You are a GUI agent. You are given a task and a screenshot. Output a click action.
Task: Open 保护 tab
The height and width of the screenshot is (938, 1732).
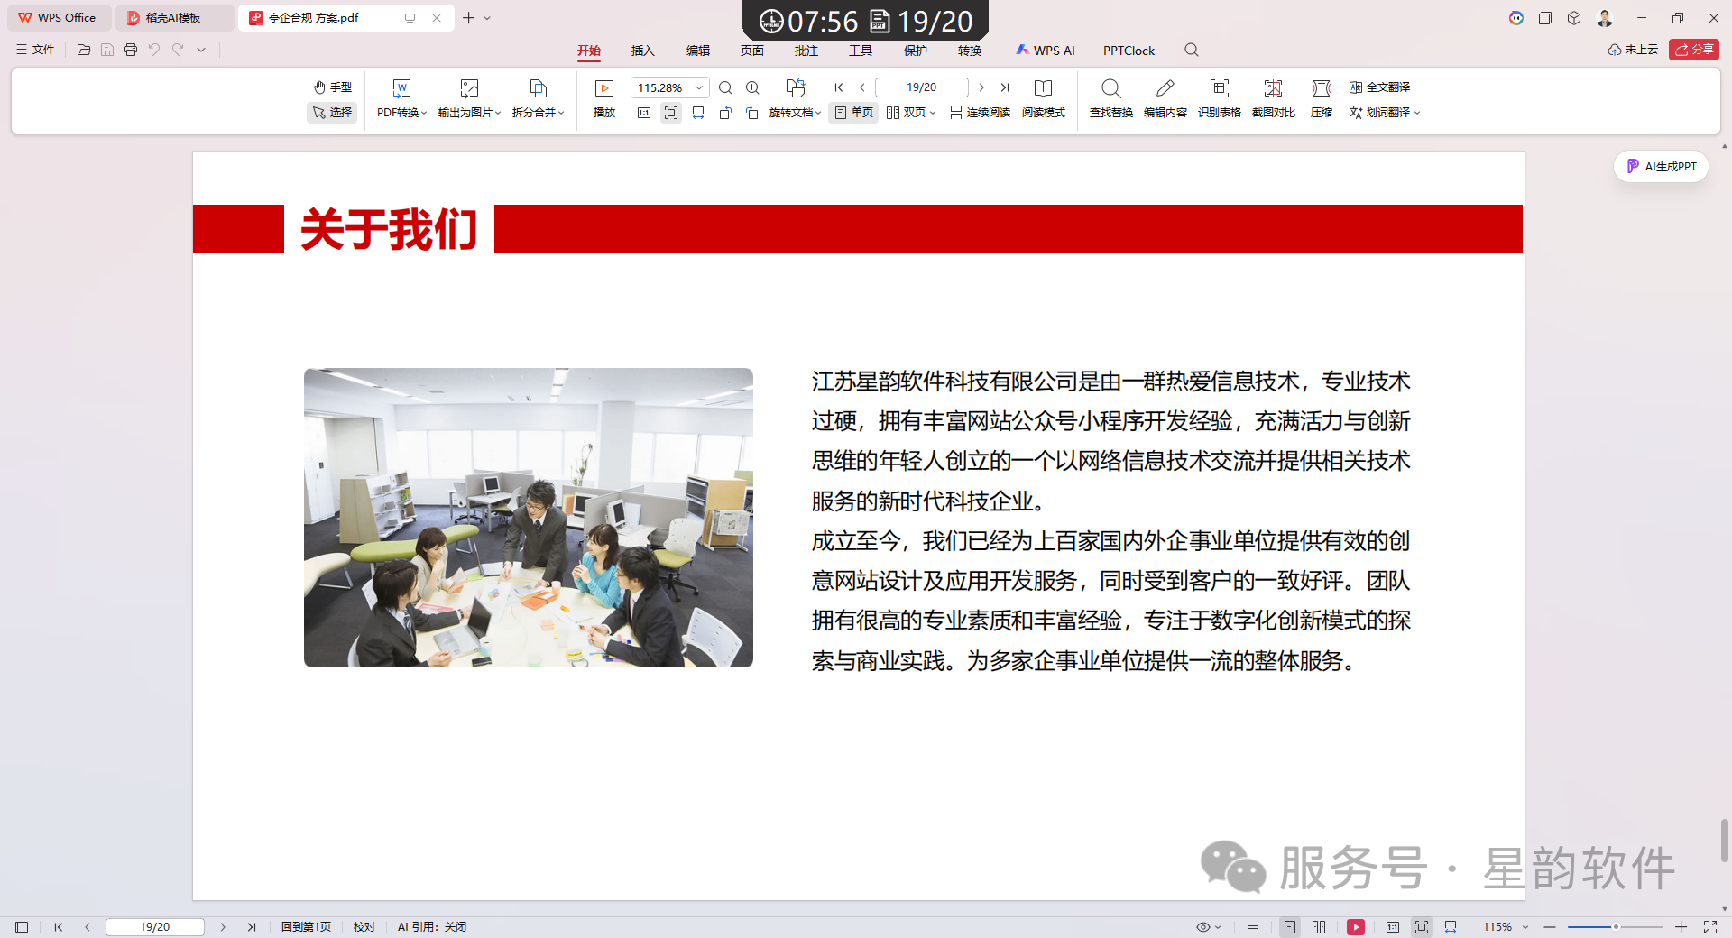[x=915, y=51]
